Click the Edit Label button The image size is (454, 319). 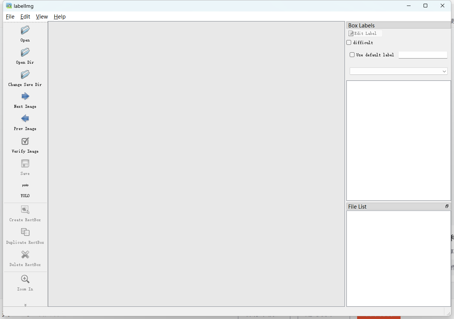[365, 33]
